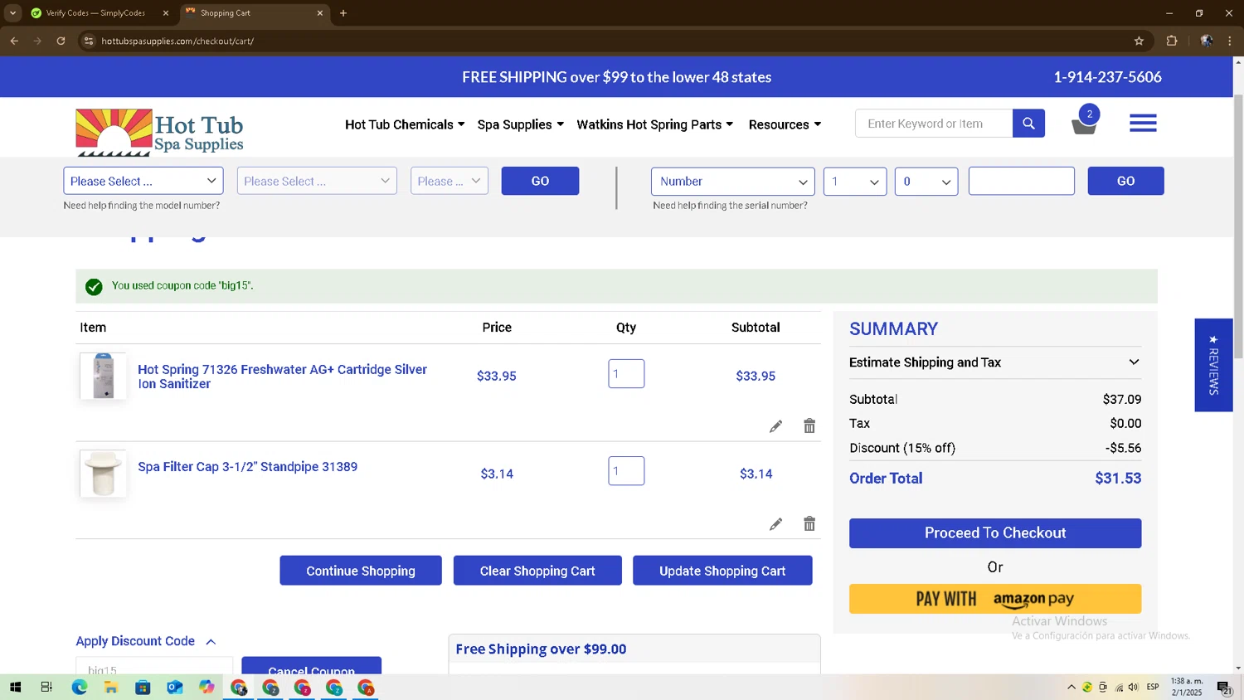Click 'Need help finding the serial number?'
This screenshot has height=700, width=1244.
click(730, 206)
